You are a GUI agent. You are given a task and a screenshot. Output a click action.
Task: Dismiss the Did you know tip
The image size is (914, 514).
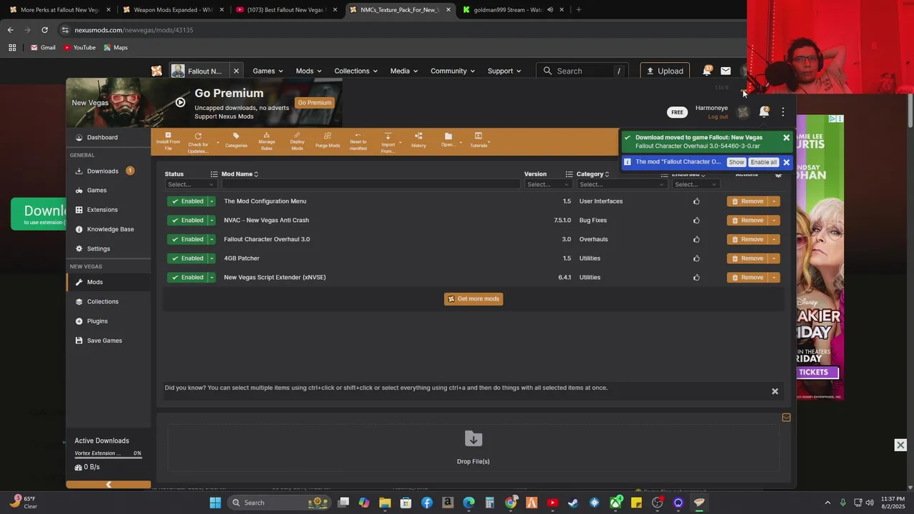point(775,391)
